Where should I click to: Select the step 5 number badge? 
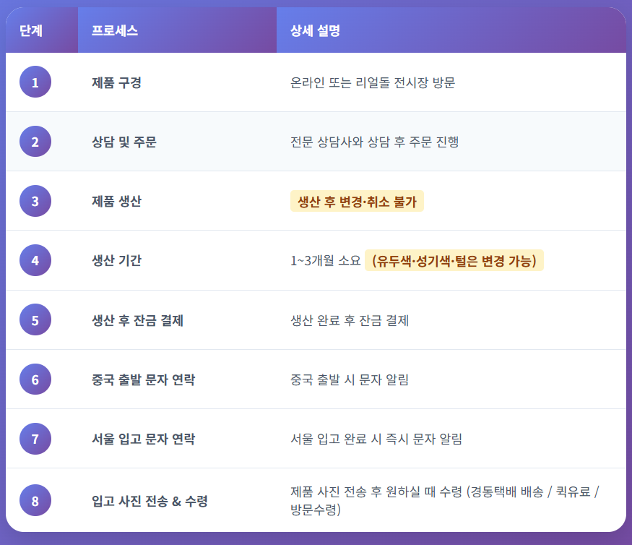pyautogui.click(x=35, y=319)
